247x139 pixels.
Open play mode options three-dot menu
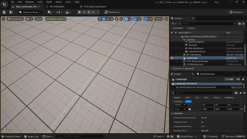[98, 12]
